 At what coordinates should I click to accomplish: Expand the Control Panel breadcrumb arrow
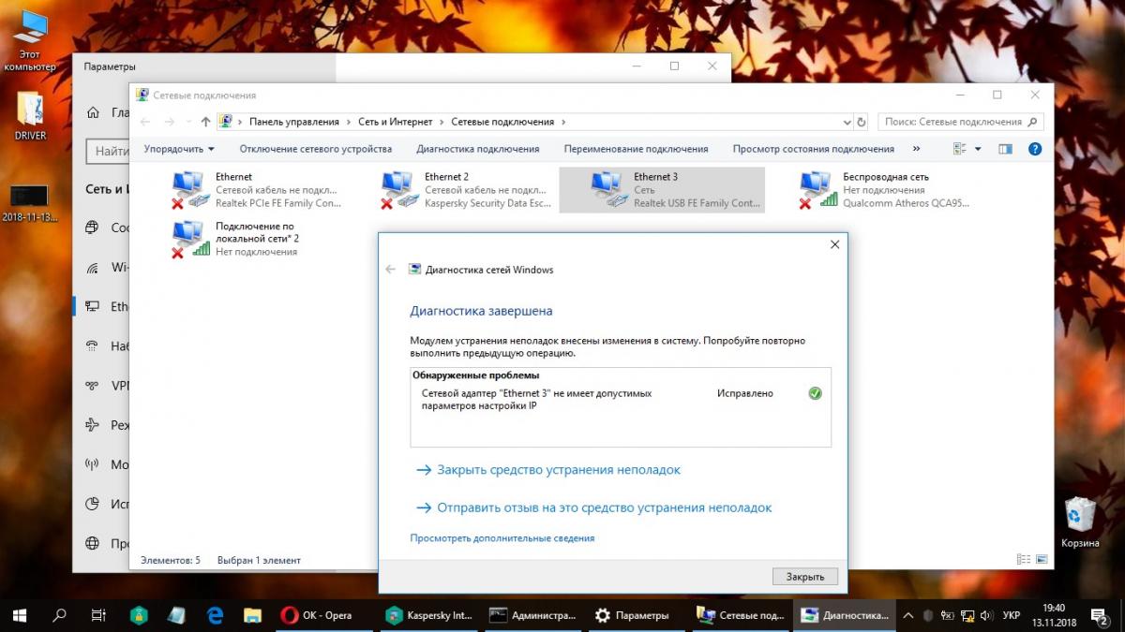(347, 122)
